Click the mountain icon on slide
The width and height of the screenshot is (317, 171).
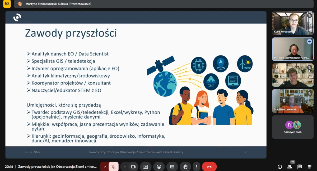pyautogui.click(x=211, y=82)
